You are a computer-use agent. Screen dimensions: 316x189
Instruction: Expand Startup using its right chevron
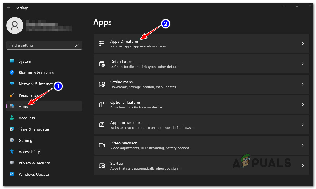[302, 166]
